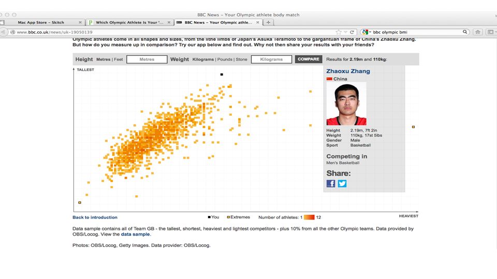Click the shortest extreme marker at chart bottom-left
The height and width of the screenshot is (279, 497).
pyautogui.click(x=80, y=203)
